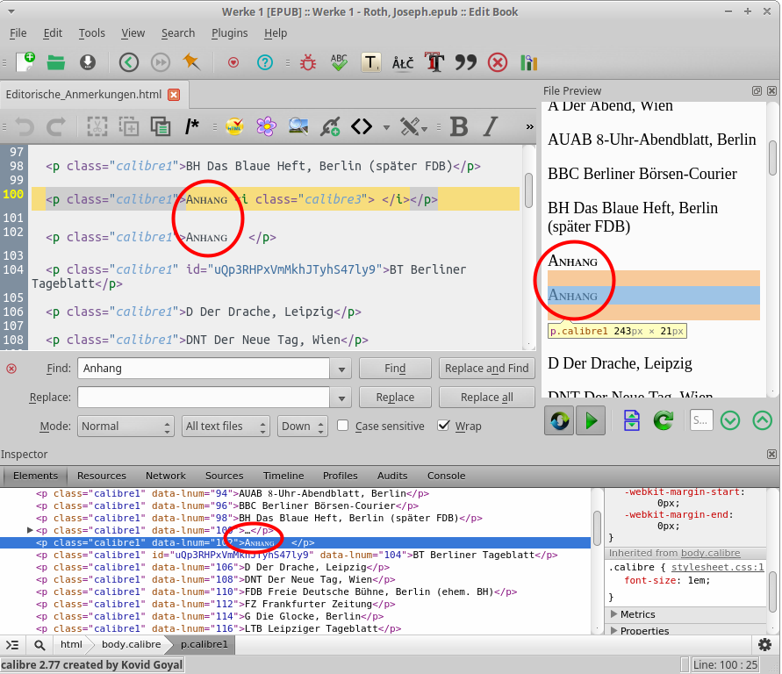Click the bug icon in the toolbar
Screen dimensions: 782x674
(308, 62)
